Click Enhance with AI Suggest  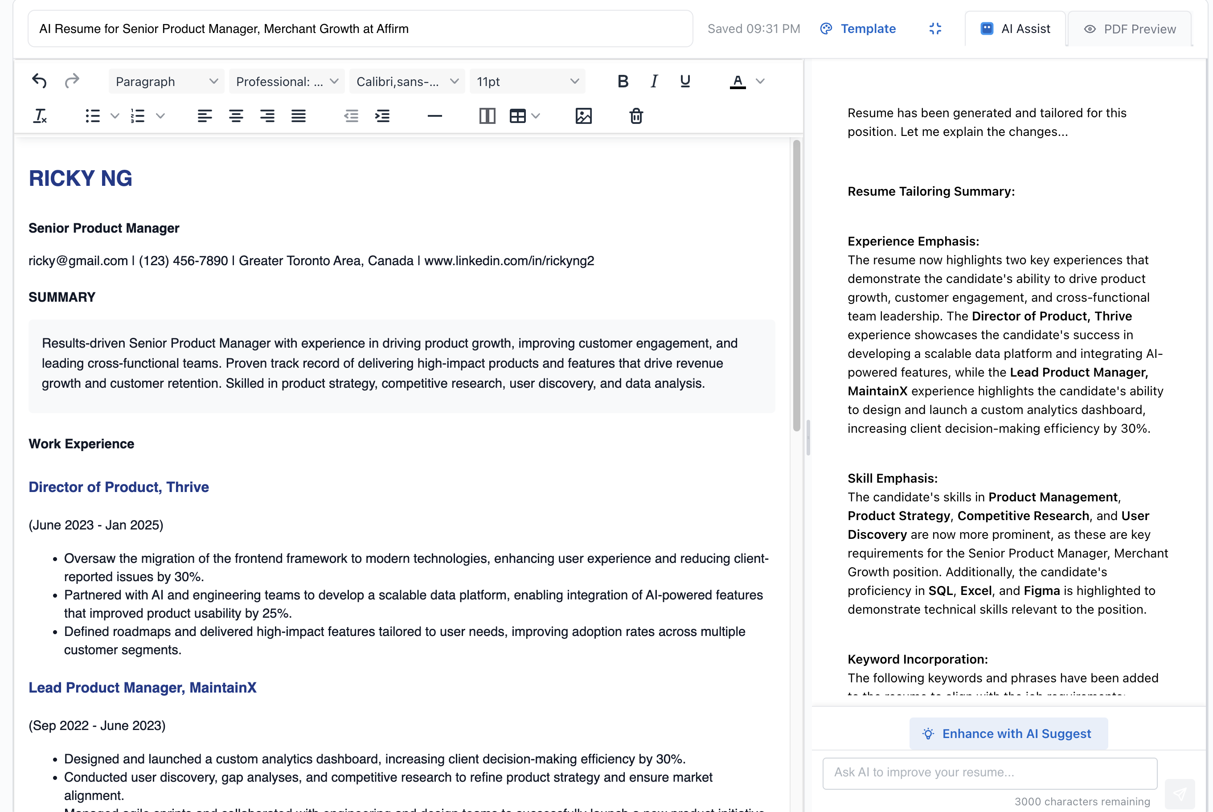(1008, 733)
